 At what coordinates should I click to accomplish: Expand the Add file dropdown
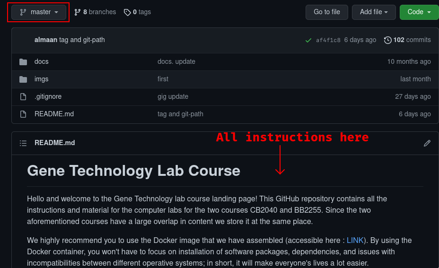pos(374,12)
